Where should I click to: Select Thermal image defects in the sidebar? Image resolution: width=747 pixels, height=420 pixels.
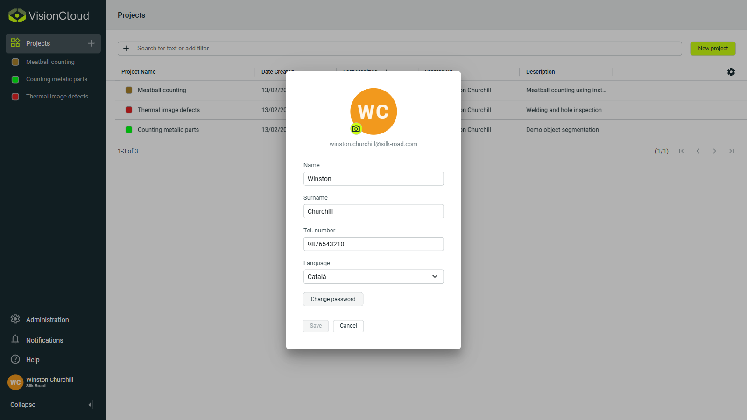click(x=57, y=96)
